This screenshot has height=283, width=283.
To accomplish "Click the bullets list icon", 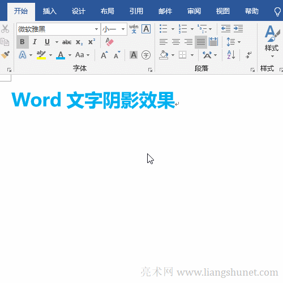I will pyautogui.click(x=164, y=29).
